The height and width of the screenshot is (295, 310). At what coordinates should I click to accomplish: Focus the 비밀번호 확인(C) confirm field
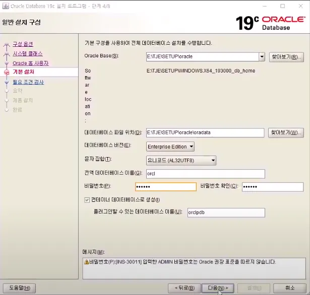pyautogui.click(x=273, y=187)
